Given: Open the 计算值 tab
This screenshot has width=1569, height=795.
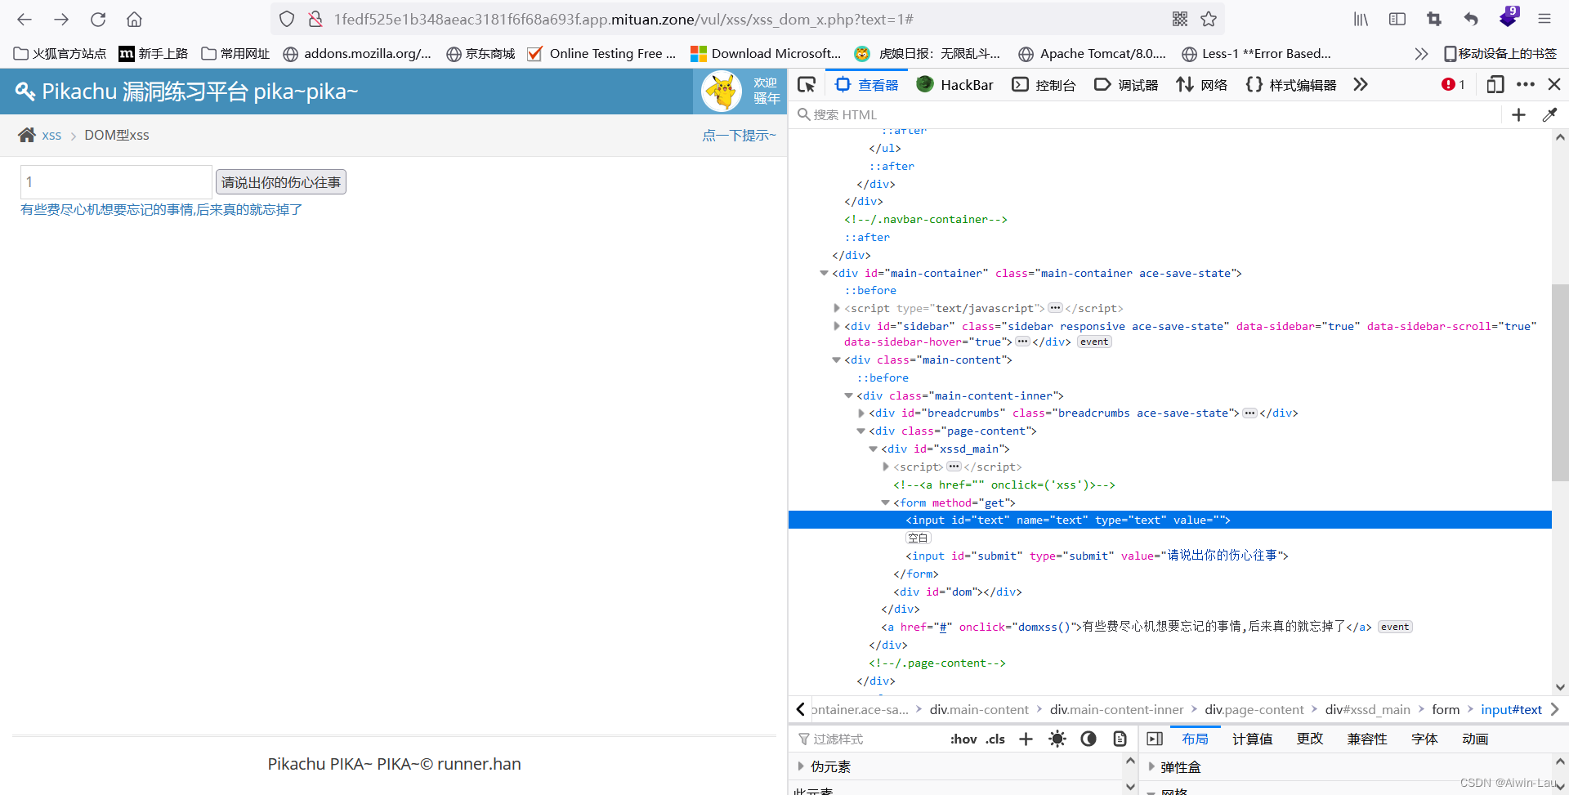Looking at the screenshot, I should (x=1252, y=739).
